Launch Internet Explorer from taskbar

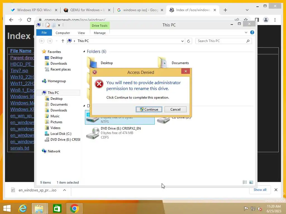pyautogui.click(x=23, y=208)
